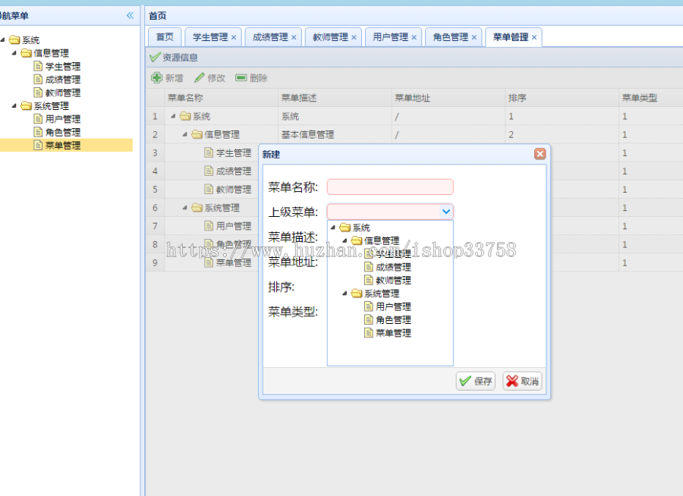This screenshot has width=683, height=496.
Task: Choose 教师管理 in the dropdown tree
Action: click(x=393, y=280)
